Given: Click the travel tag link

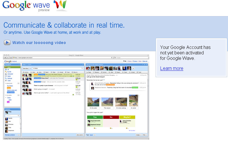Looking at the screenshot, I should pyautogui.click(x=91, y=135).
